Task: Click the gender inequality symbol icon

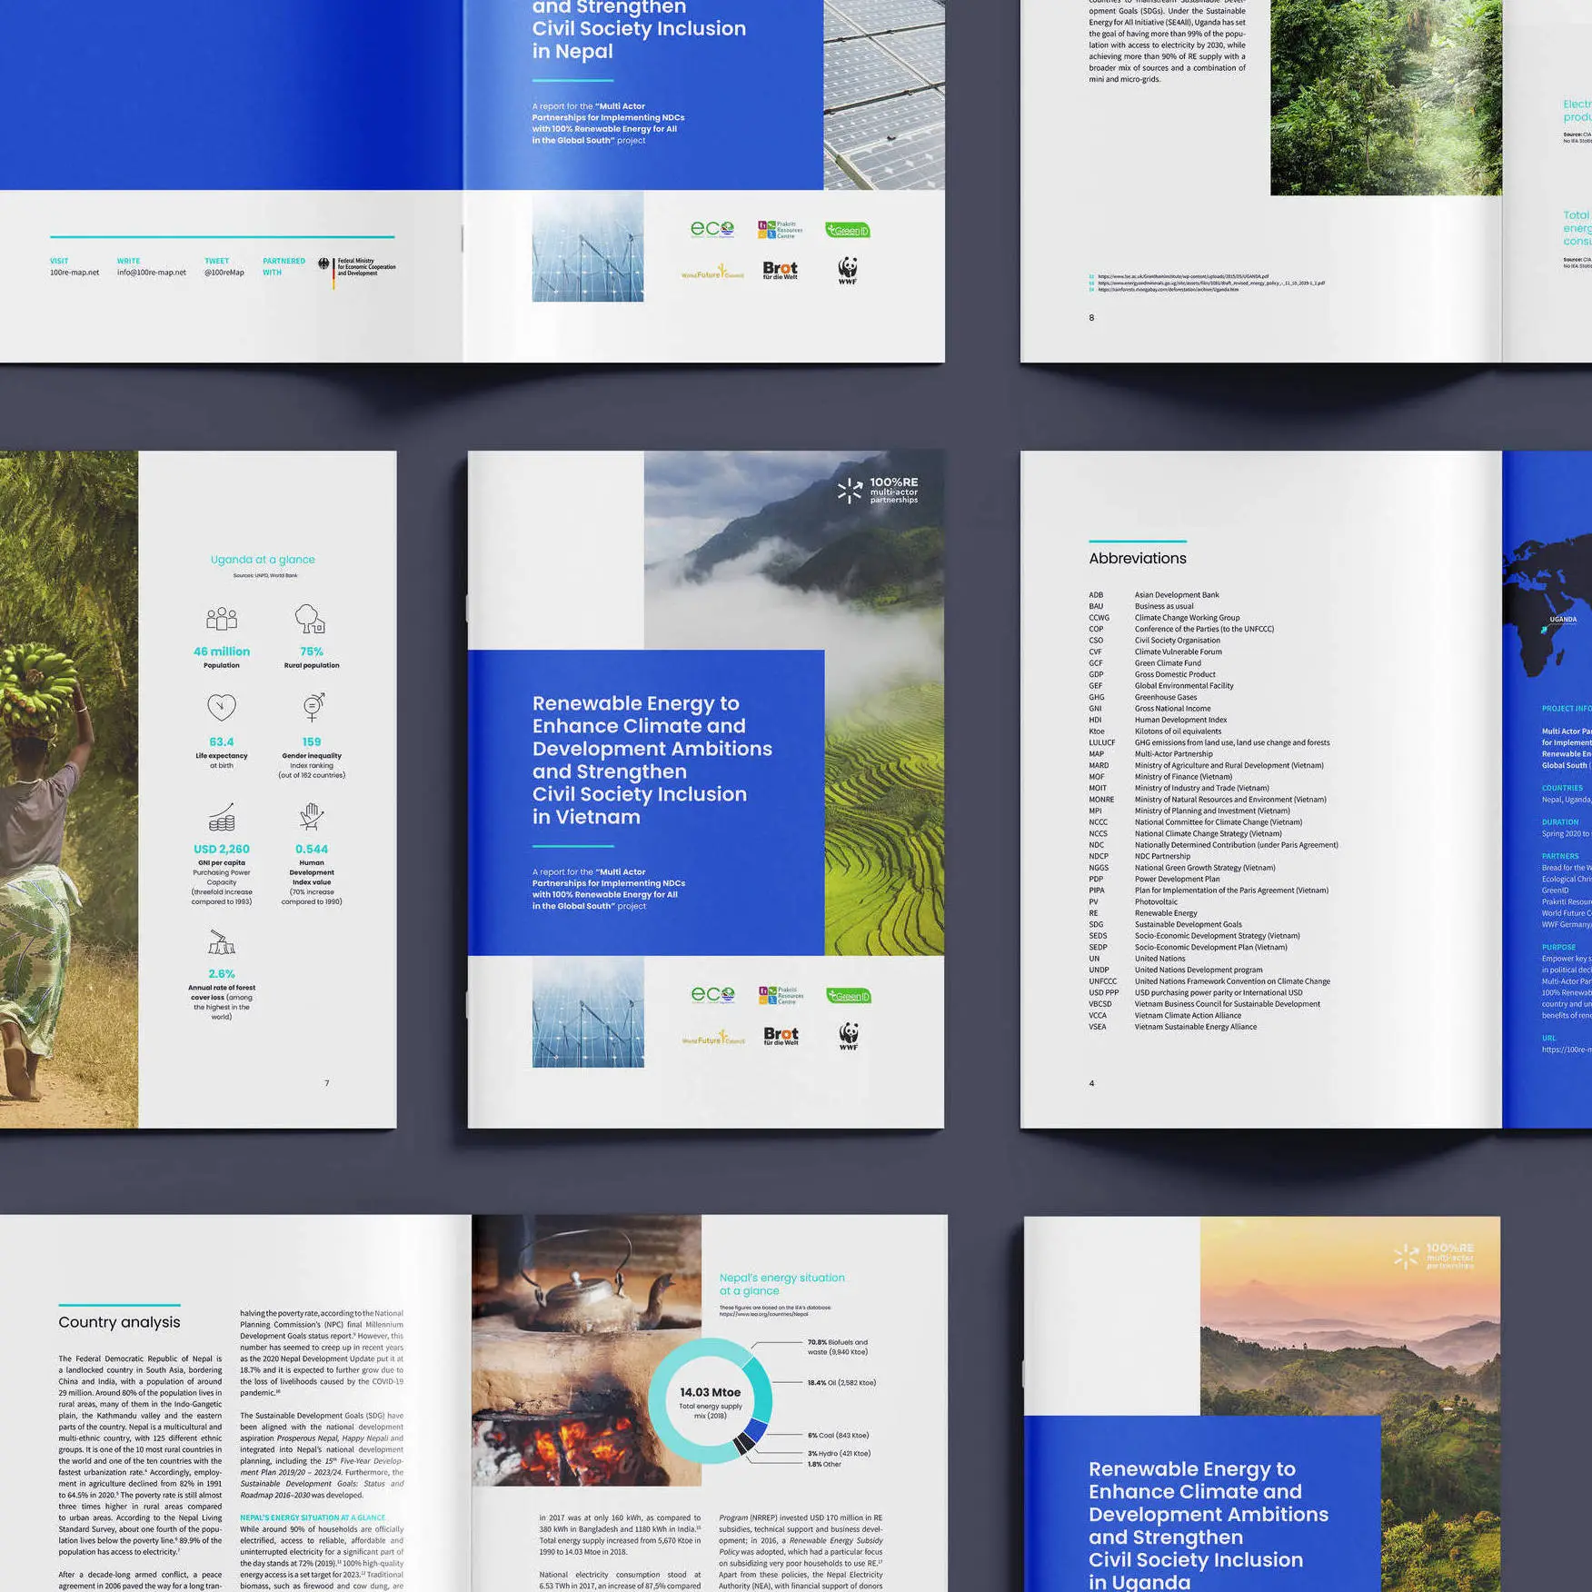Action: pos(313,707)
